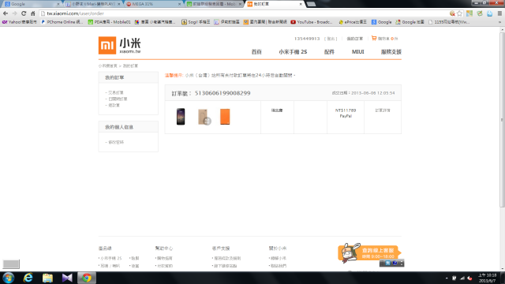Screen dimensions: 505x284
Task: Open 配件 navigation item
Action: (329, 51)
